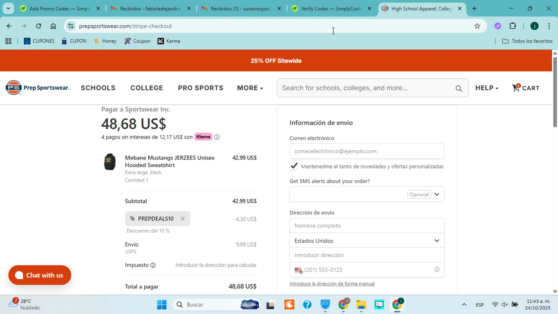Open the COLLEGE menu
The height and width of the screenshot is (314, 558).
(147, 88)
